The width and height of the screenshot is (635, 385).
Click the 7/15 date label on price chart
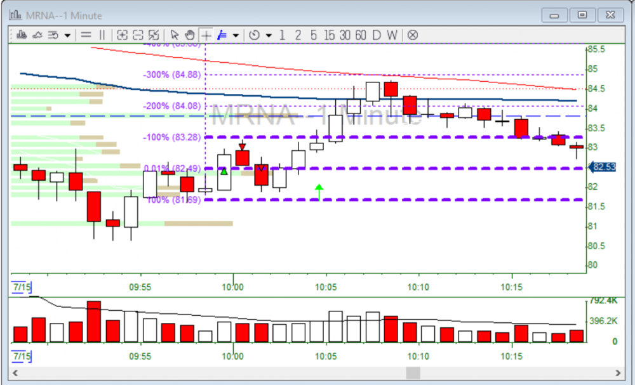20,287
